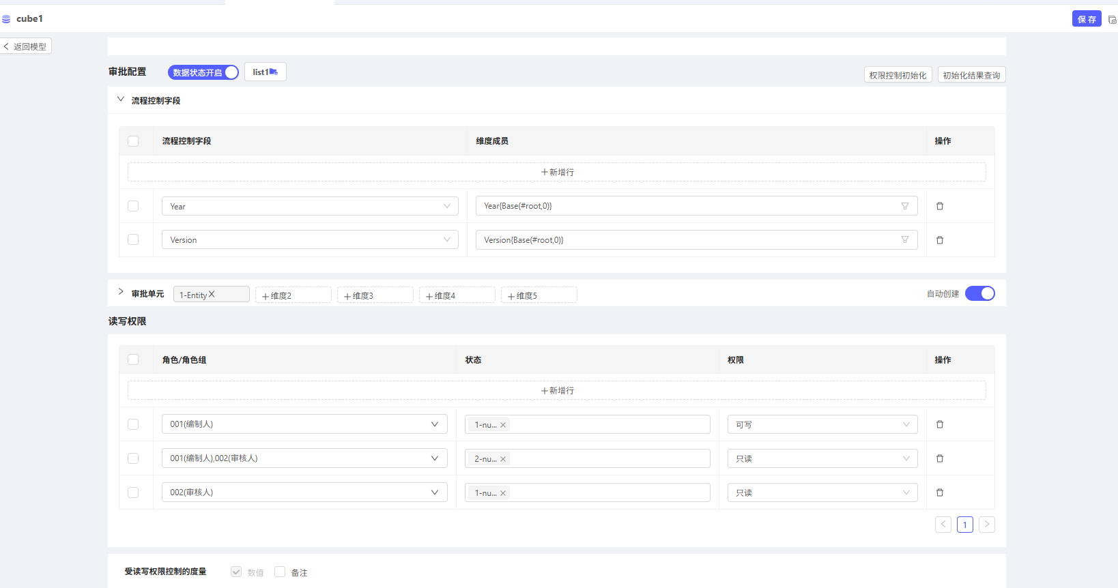Viewport: 1118px width, 588px height.
Task: Remove the 1-Entity approval unit tag
Action: coord(212,295)
